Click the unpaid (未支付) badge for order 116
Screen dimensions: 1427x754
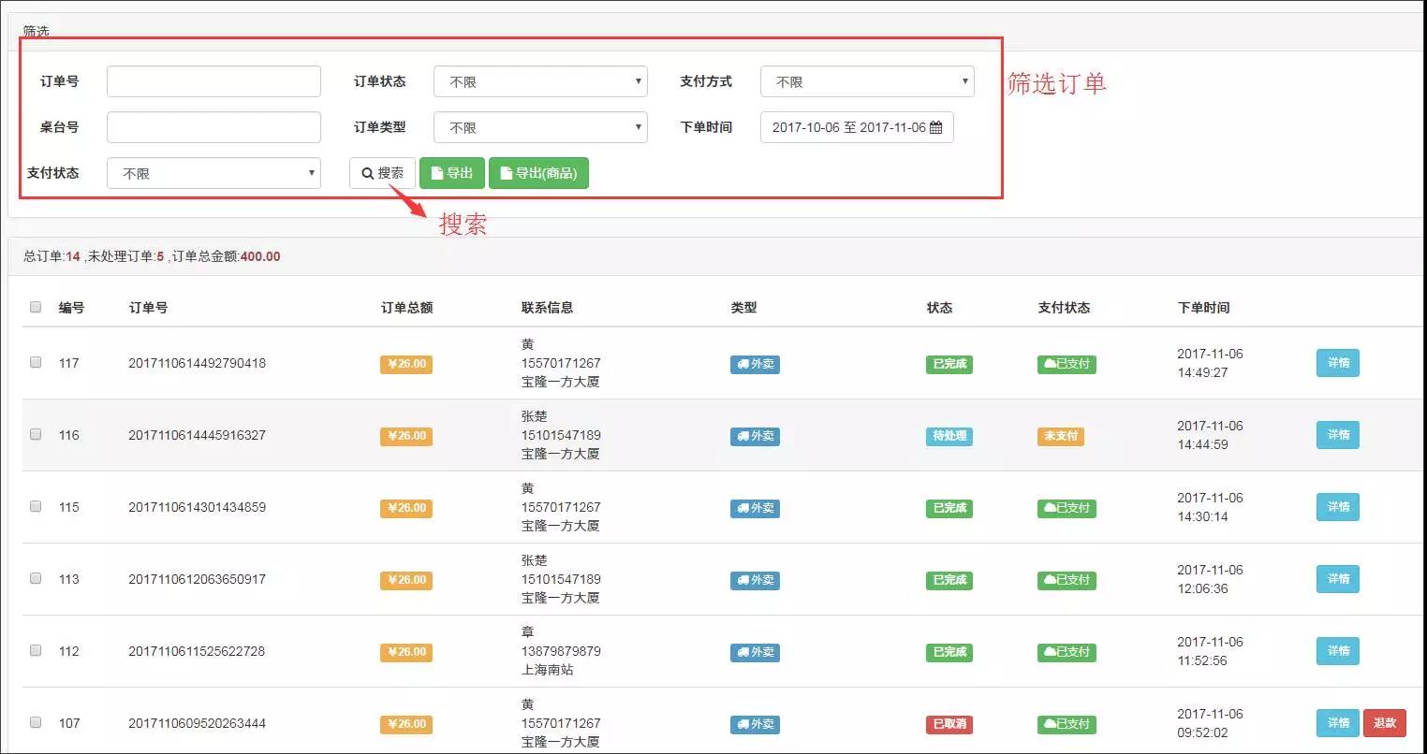pyautogui.click(x=1061, y=436)
